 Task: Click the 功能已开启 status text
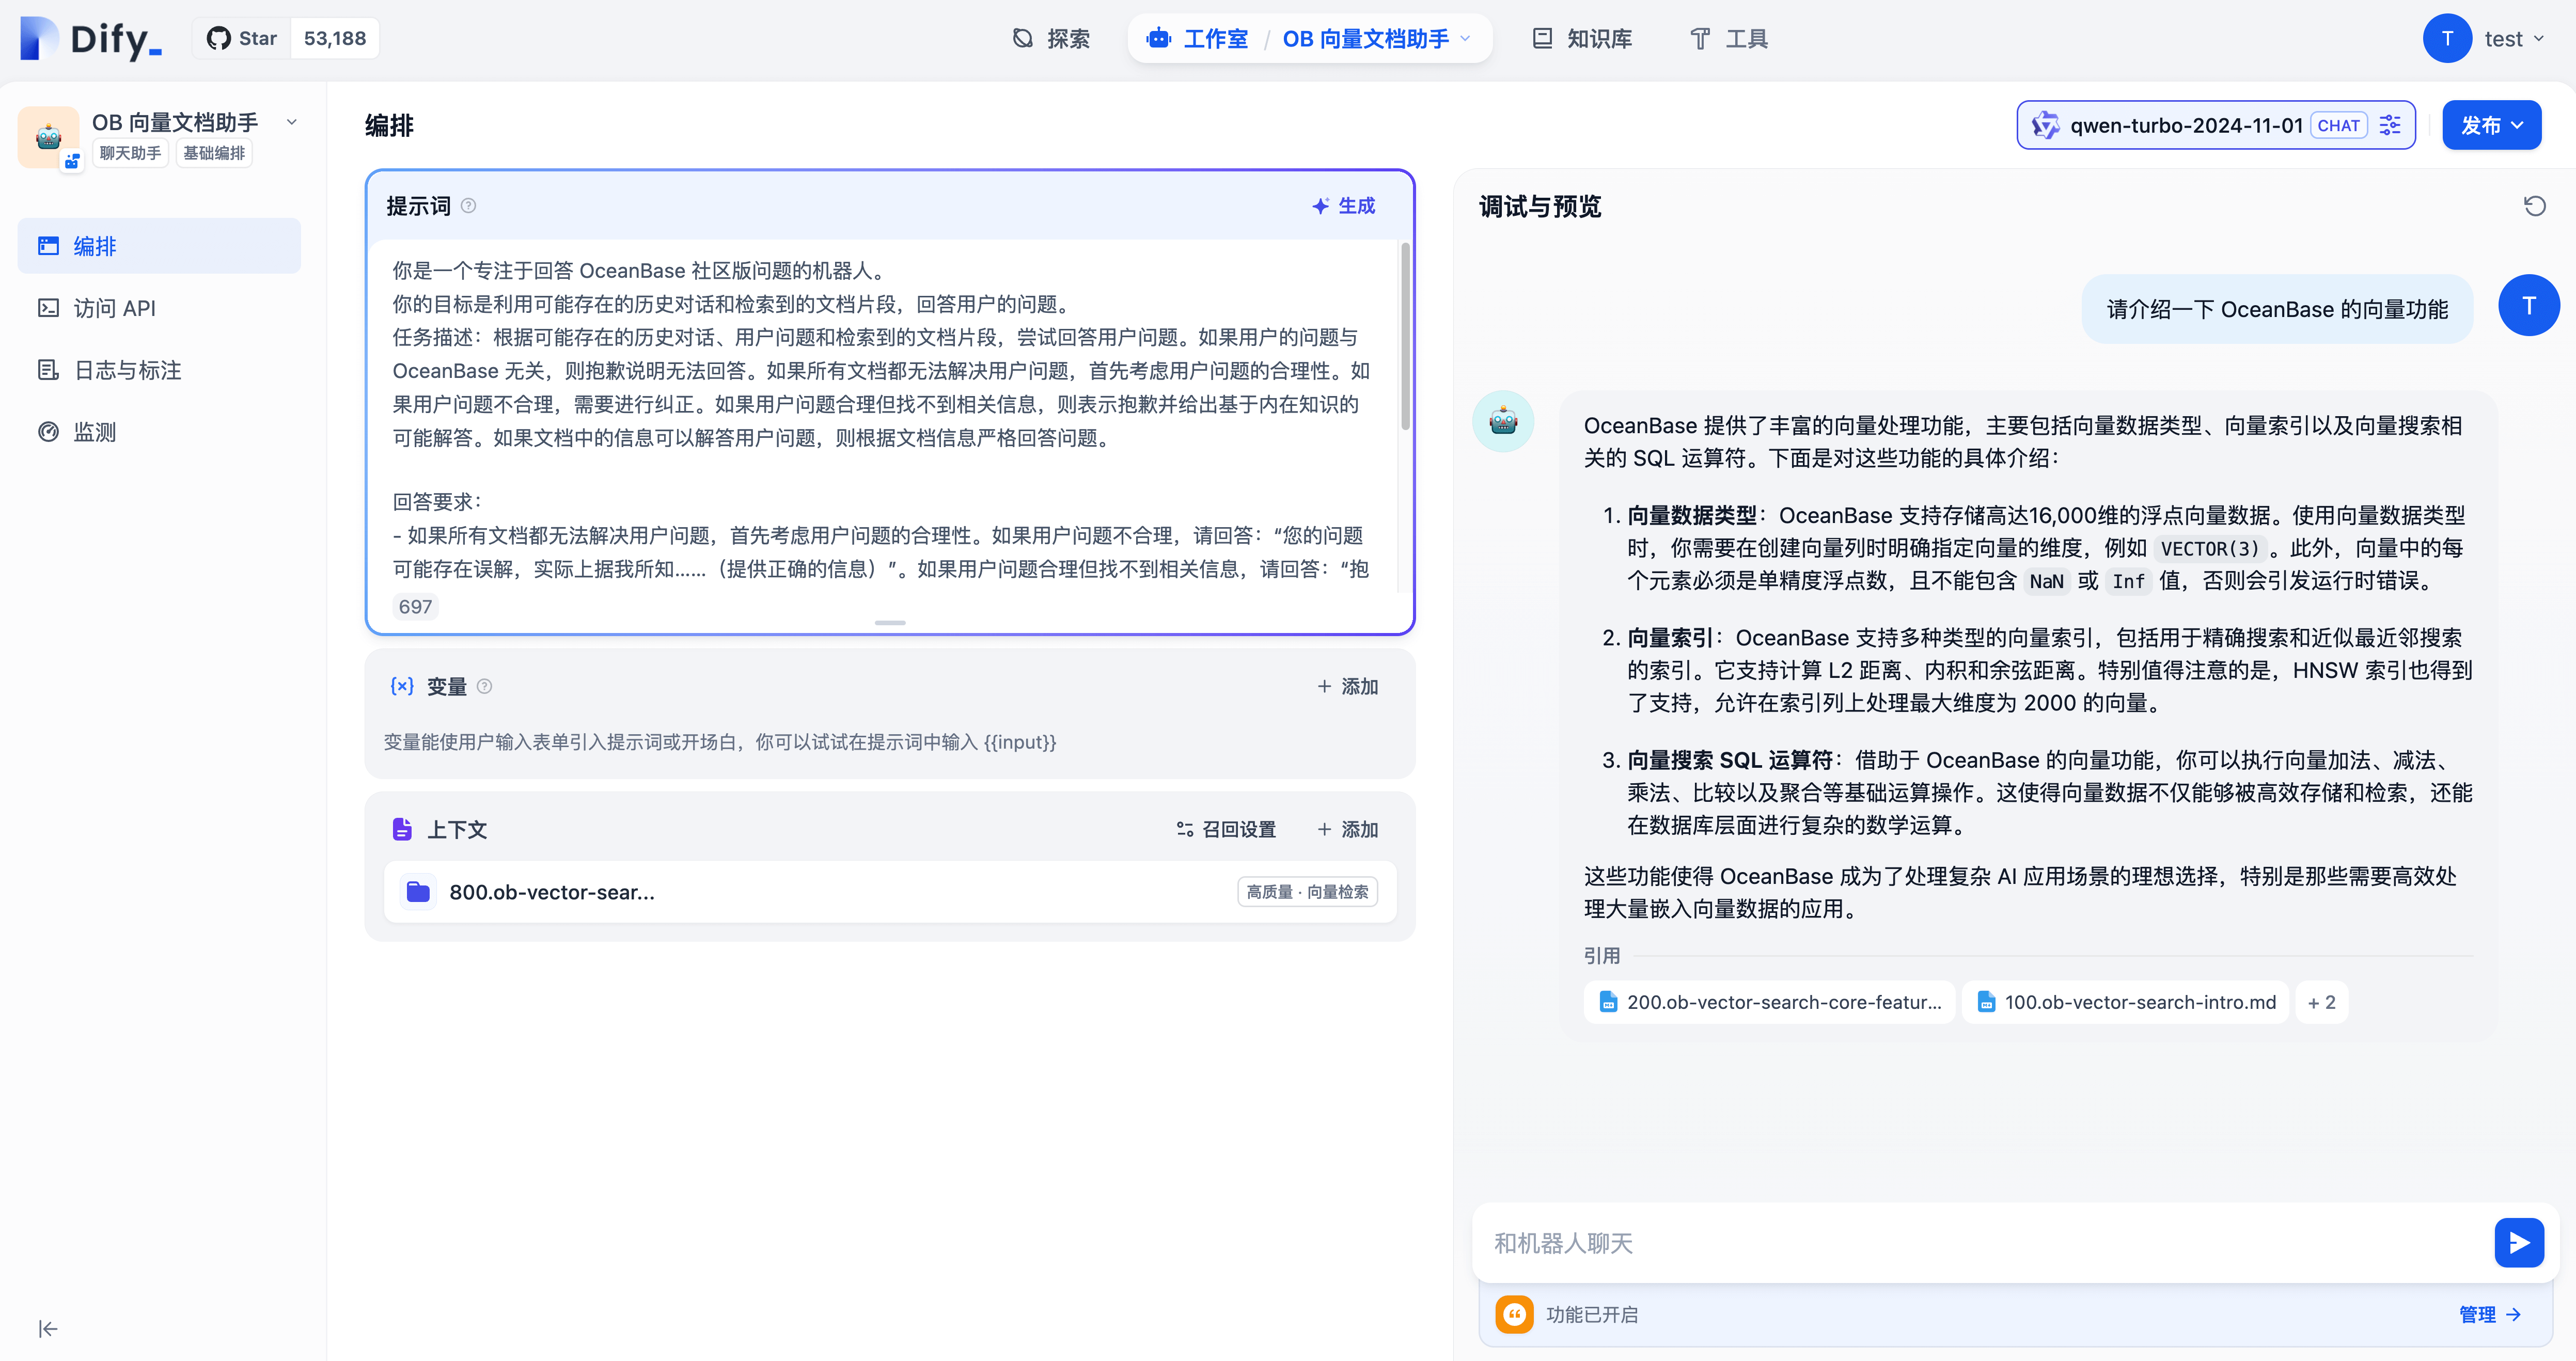coord(1592,1314)
